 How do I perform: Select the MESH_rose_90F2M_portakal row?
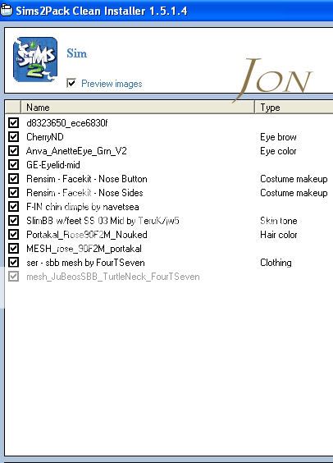(x=169, y=249)
